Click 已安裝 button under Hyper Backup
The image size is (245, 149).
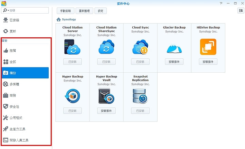tap(72, 111)
